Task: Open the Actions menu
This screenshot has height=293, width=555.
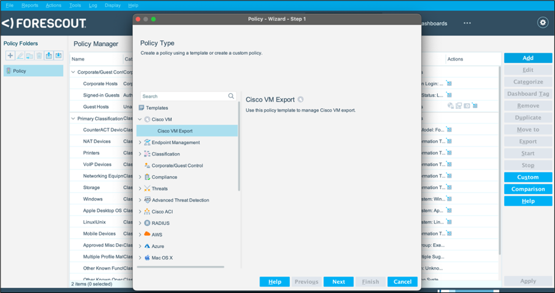Action: point(53,5)
